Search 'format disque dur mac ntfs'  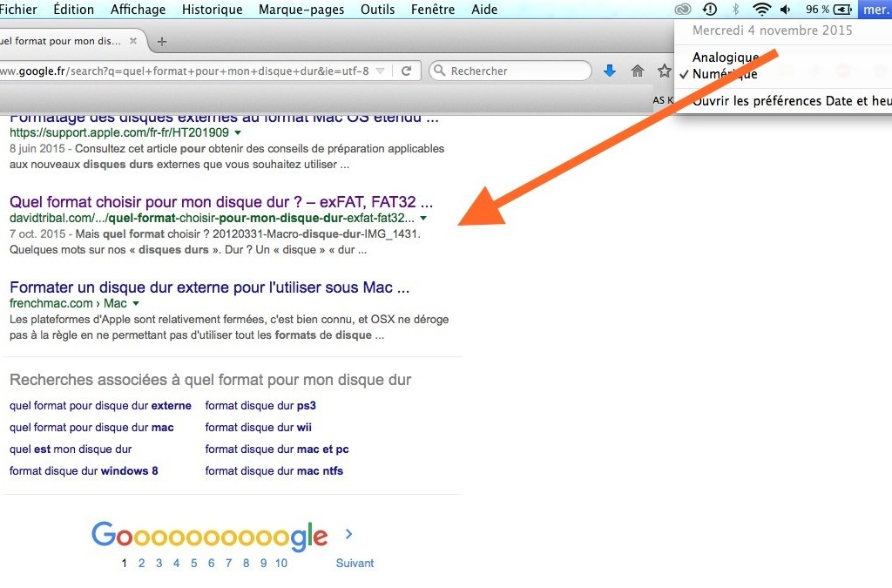click(274, 471)
